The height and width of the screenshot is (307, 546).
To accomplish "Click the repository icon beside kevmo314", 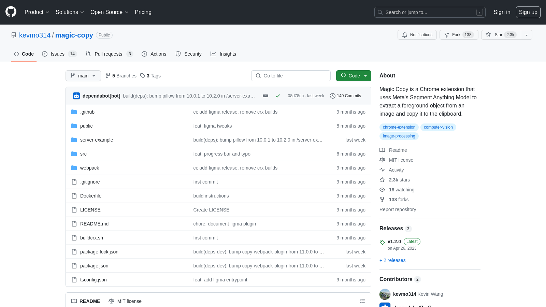I will tap(14, 35).
